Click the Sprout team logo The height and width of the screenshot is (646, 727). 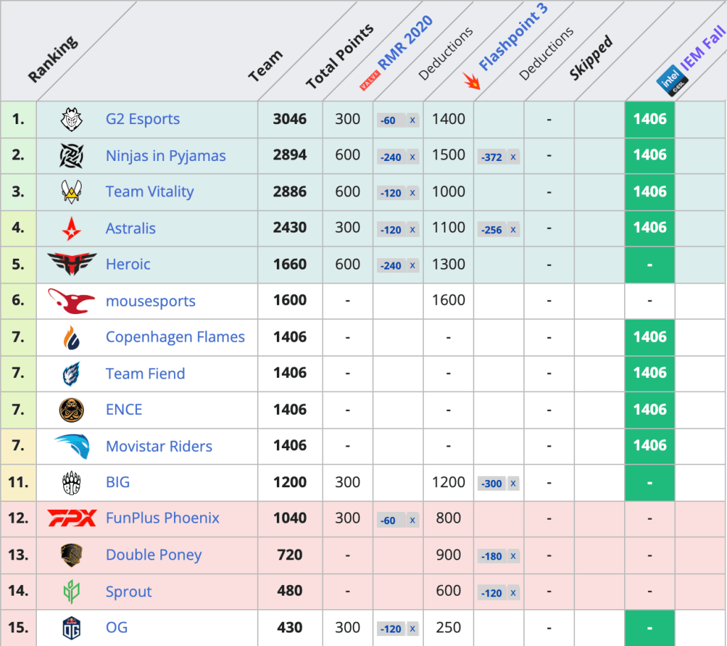pos(72,591)
